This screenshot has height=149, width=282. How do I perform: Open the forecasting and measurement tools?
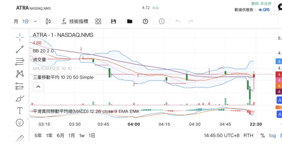point(20,86)
